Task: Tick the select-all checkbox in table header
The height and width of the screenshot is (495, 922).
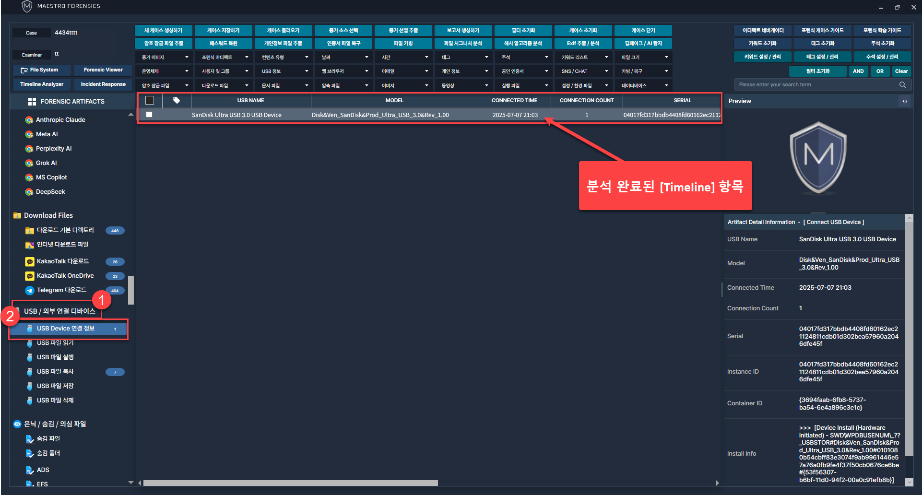Action: coord(150,100)
